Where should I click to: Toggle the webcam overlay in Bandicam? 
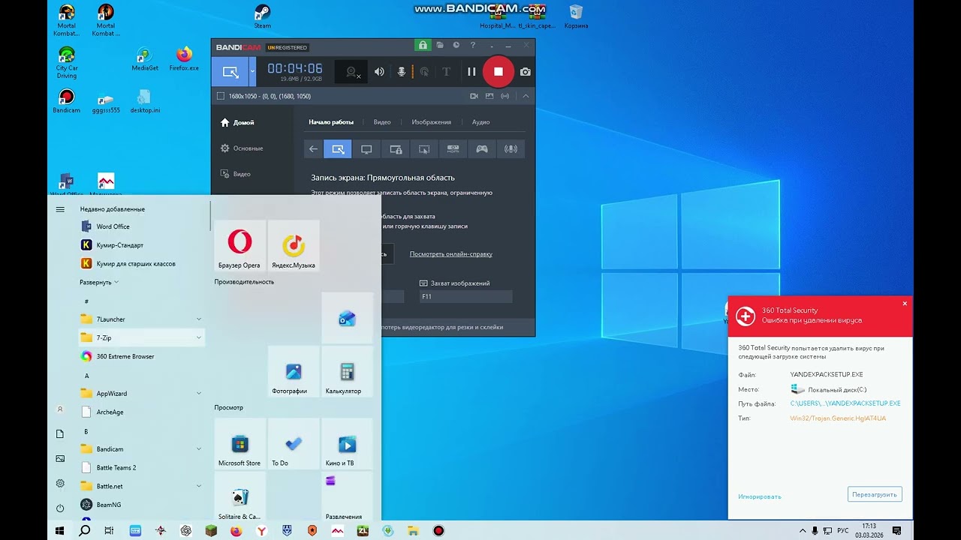coord(351,72)
